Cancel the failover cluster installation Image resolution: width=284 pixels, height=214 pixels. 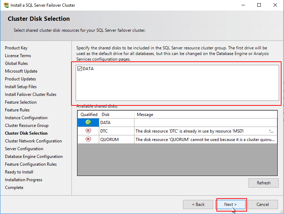[263, 204]
